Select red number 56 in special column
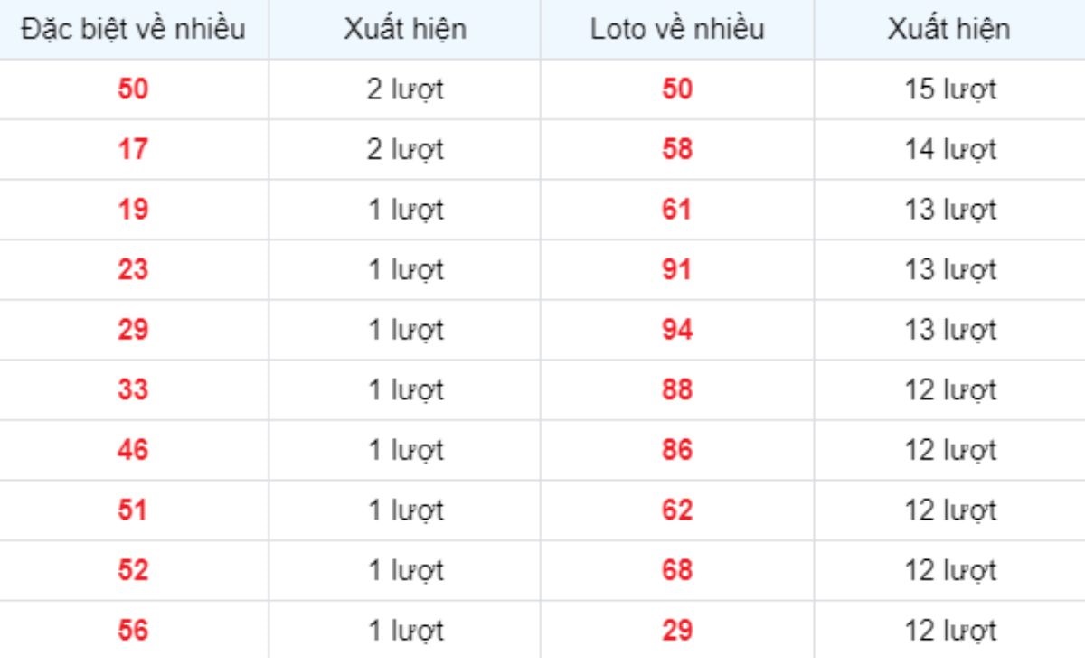The height and width of the screenshot is (665, 1085). tap(133, 631)
